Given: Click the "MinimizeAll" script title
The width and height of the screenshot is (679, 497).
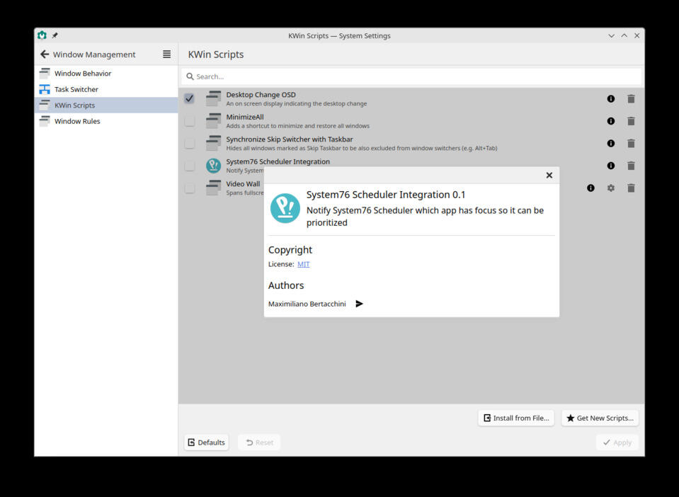Looking at the screenshot, I should (245, 117).
